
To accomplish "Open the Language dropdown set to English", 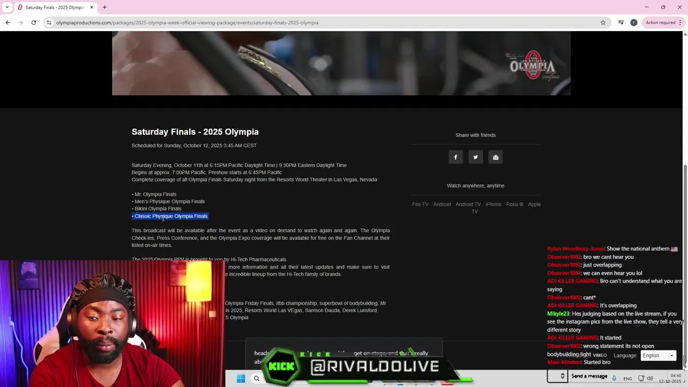I will pos(658,355).
